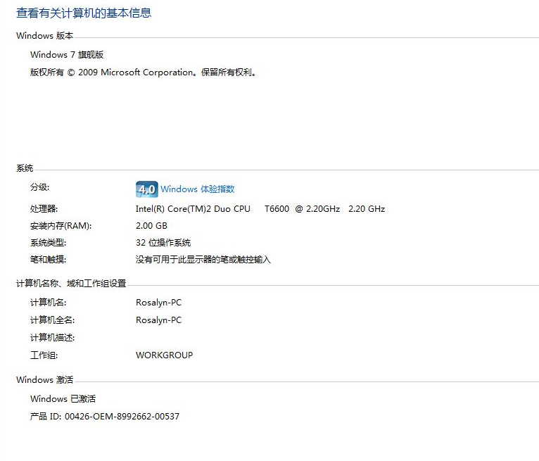Click the Windows 已激活 activation status
This screenshot has height=461, width=539.
[63, 399]
